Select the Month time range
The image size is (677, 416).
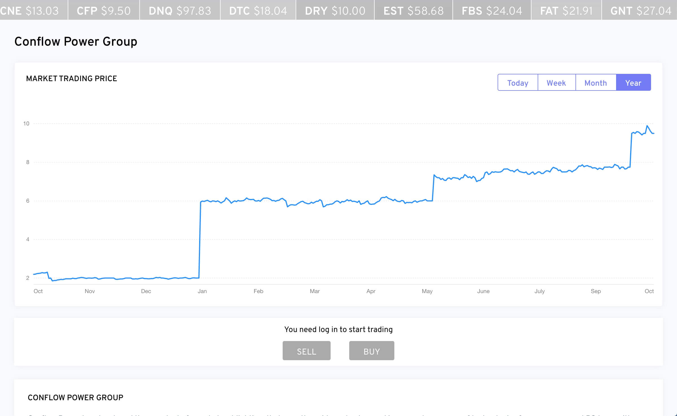(x=595, y=83)
